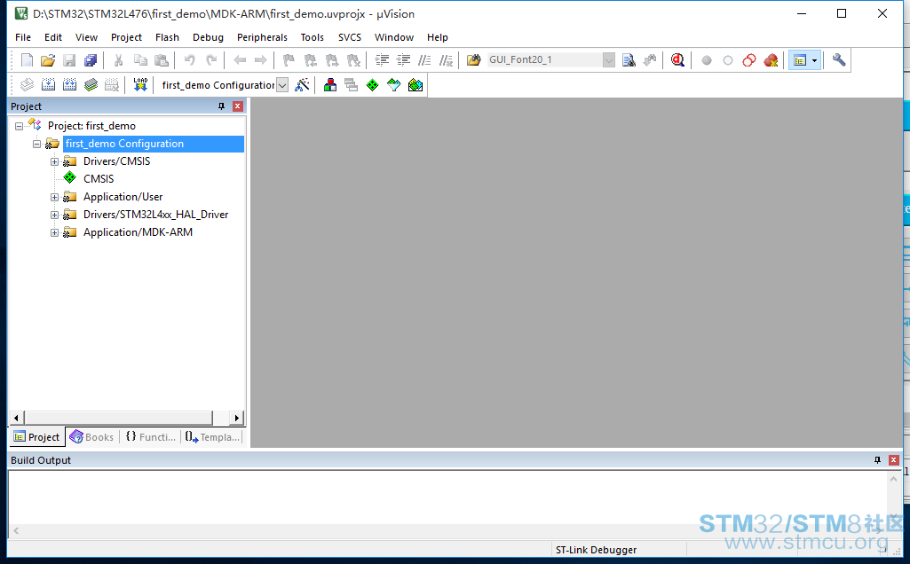
Task: Click the Manage Multi-Project Workspace icon
Action: pyautogui.click(x=351, y=84)
